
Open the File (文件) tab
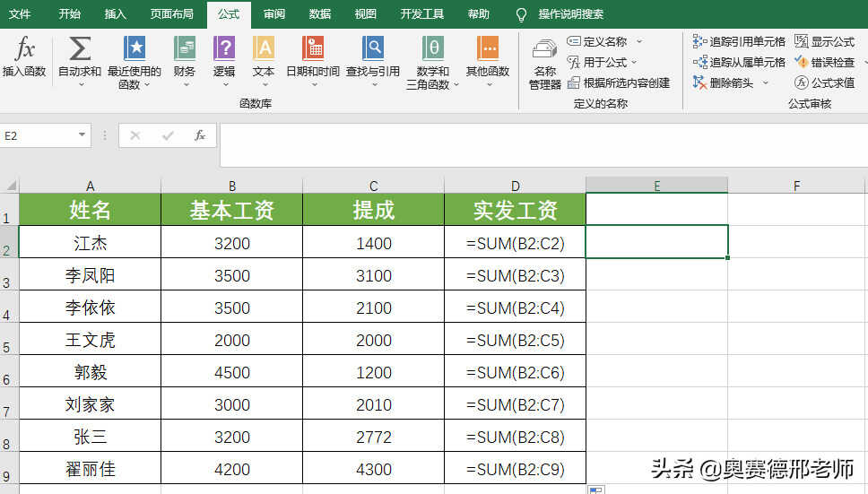pos(20,14)
